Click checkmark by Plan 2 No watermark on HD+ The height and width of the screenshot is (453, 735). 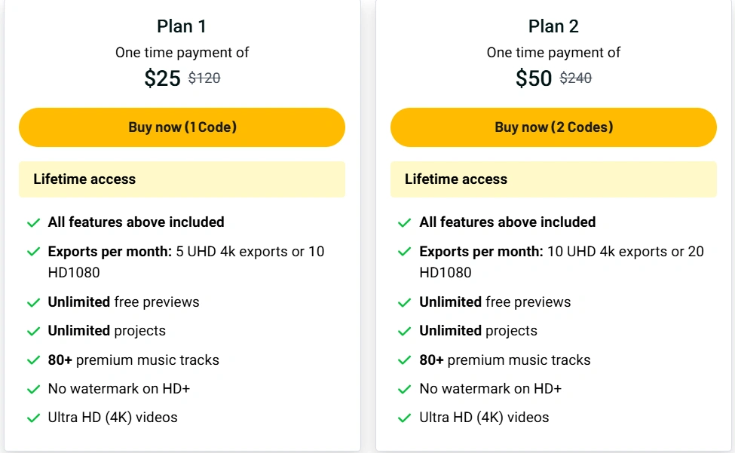[405, 389]
